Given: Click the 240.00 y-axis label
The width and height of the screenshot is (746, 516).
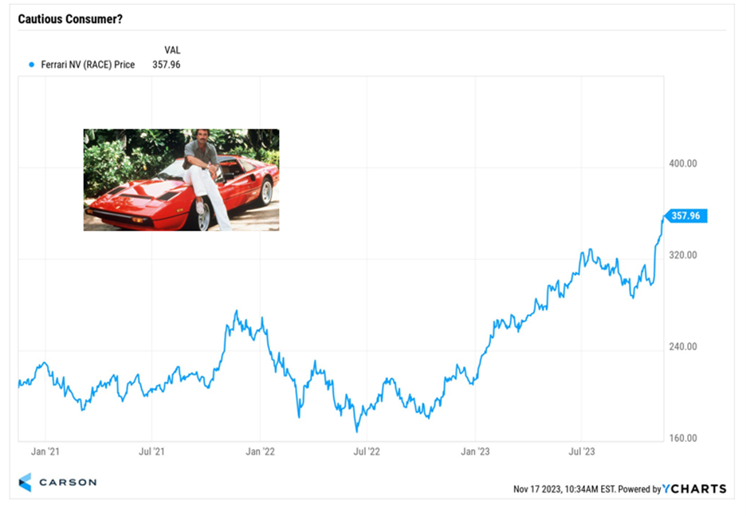Looking at the screenshot, I should click(x=684, y=347).
